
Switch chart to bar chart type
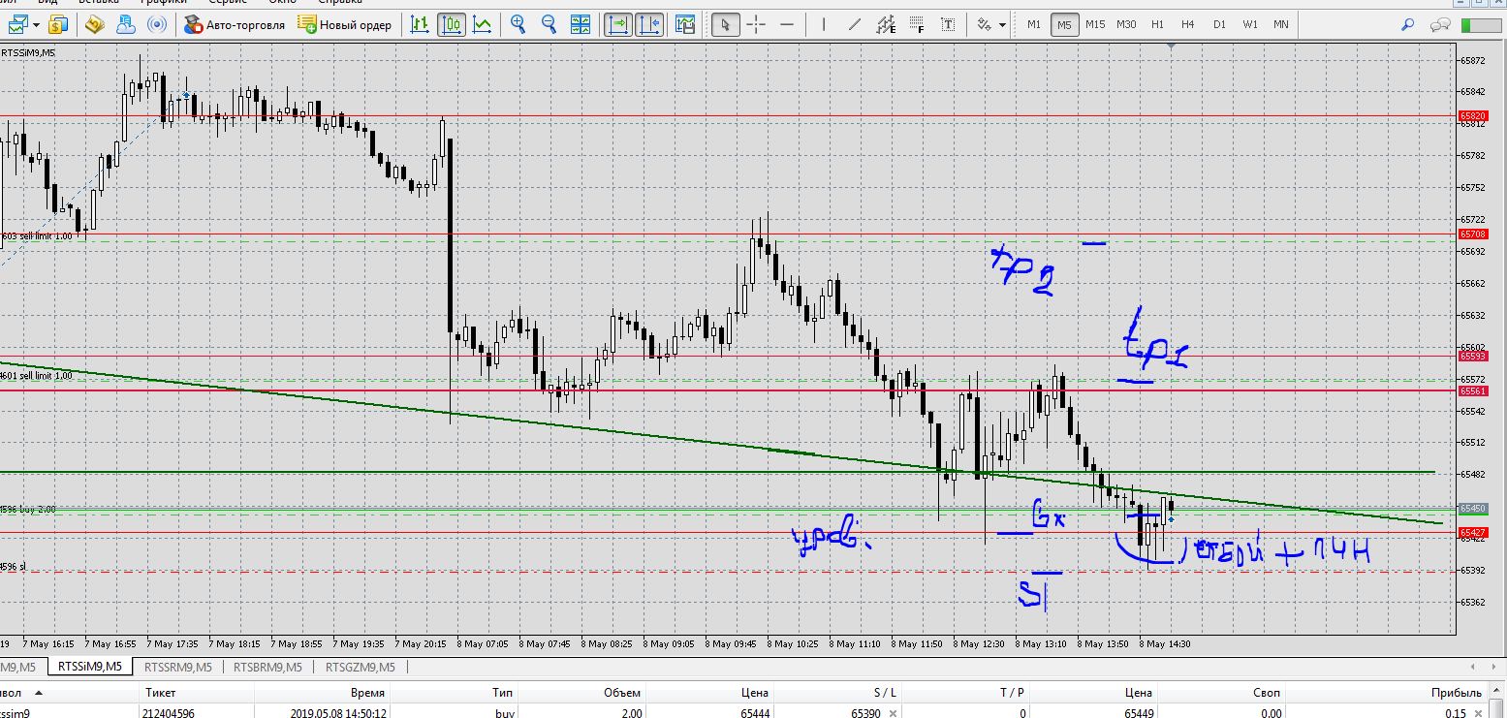pos(420,24)
